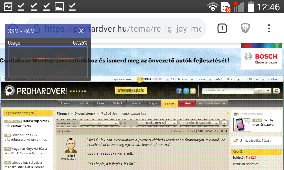Go to next messages page arrow
284x170 pixels.
[121, 123]
